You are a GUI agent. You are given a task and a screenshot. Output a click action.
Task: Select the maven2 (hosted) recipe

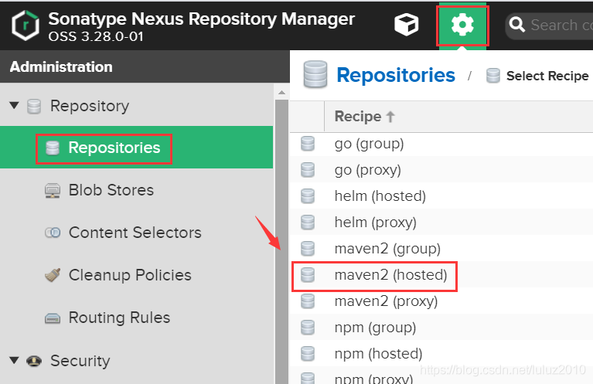point(390,275)
